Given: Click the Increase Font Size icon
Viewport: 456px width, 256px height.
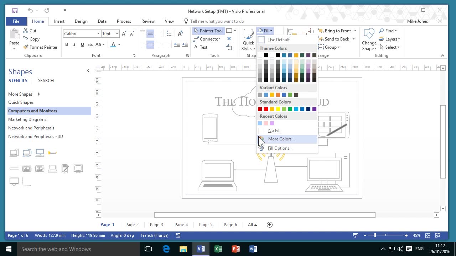Looking at the screenshot, I should pos(124,34).
